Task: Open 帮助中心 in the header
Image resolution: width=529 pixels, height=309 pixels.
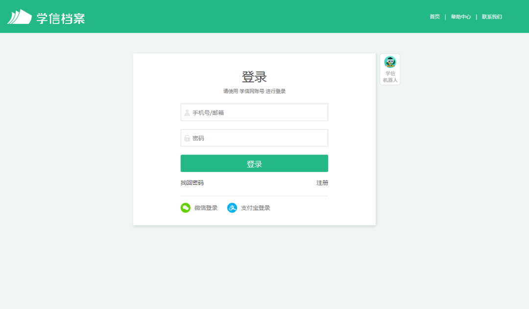Action: click(460, 16)
